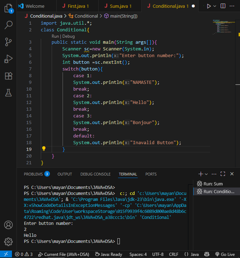Open terminal launch profile dropdown arrow
This screenshot has height=258, width=240.
pyautogui.click(x=206, y=174)
